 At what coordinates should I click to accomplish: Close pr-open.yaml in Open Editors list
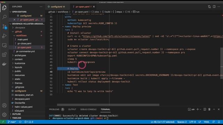click(x=14, y=20)
